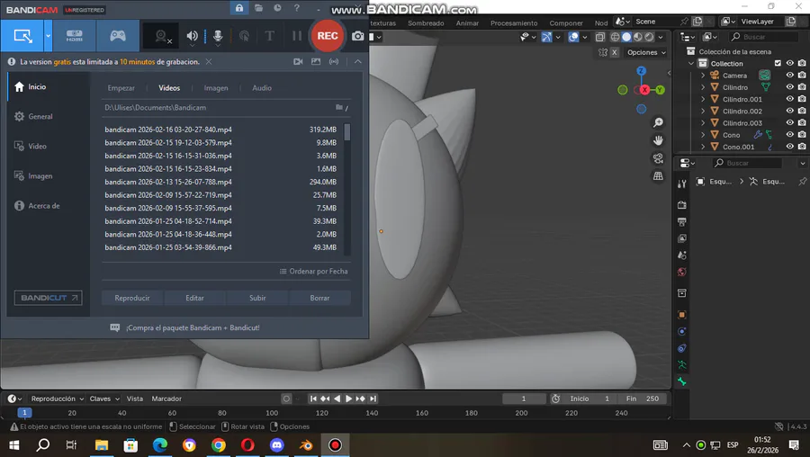
Task: Switch to the Imagen tab in Inicio
Action: click(x=216, y=88)
